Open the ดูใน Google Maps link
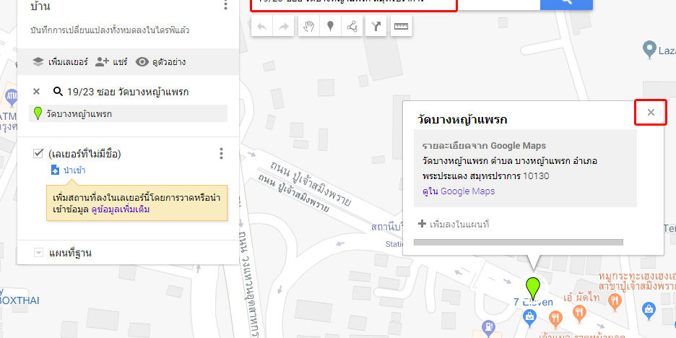 tap(459, 191)
